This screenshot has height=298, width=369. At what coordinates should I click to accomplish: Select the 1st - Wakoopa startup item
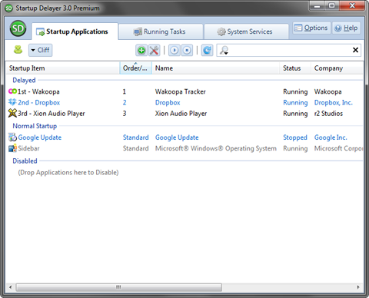pos(38,91)
